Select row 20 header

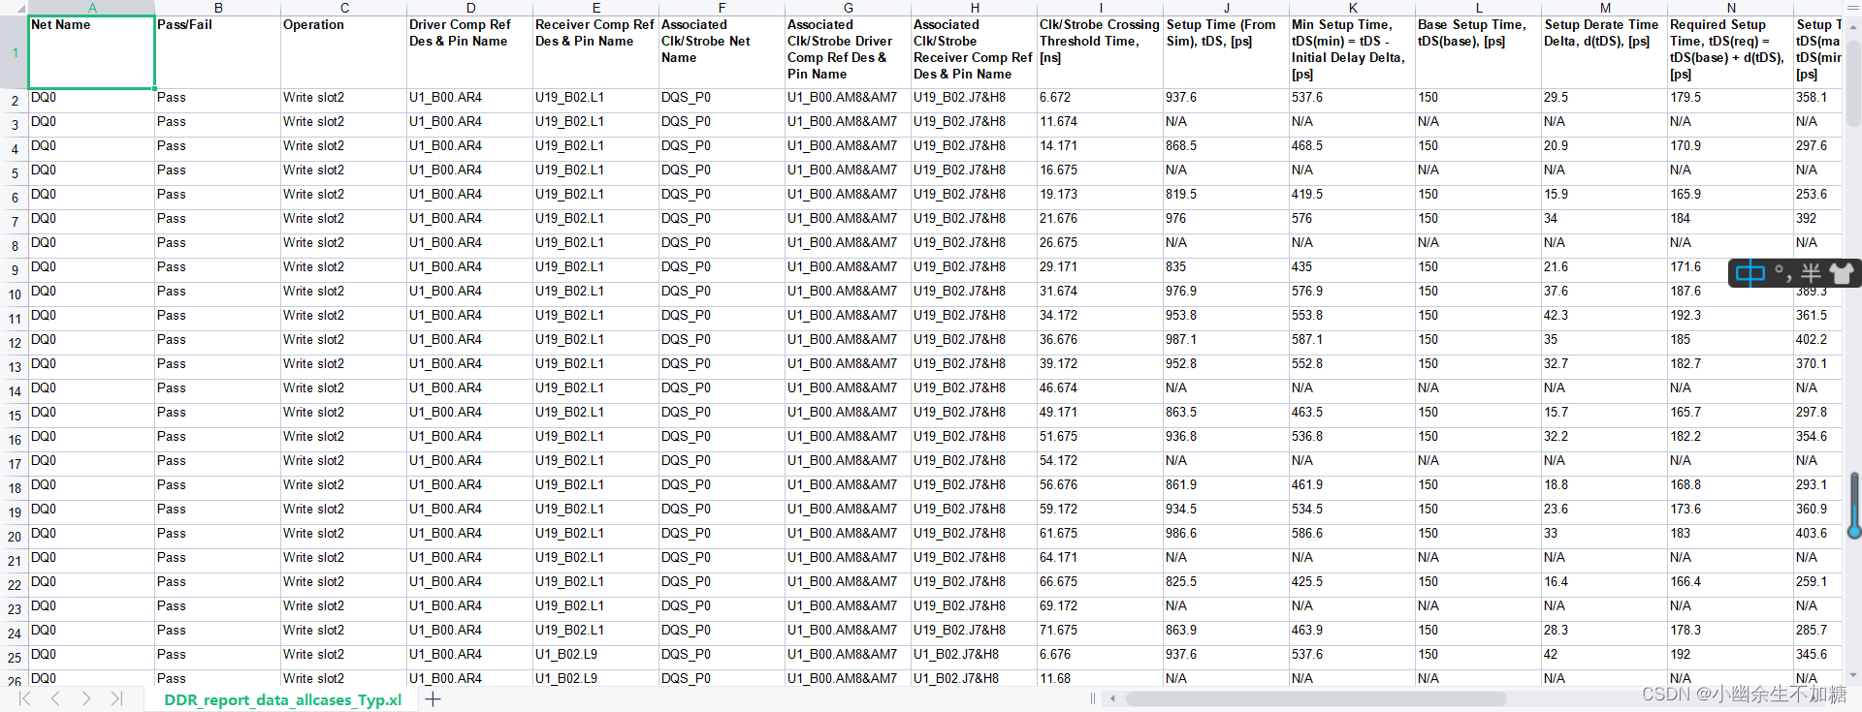pos(15,537)
